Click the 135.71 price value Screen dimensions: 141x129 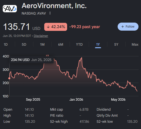[x=16, y=27]
